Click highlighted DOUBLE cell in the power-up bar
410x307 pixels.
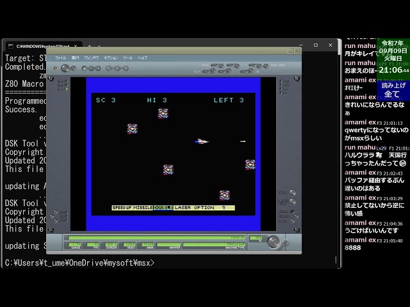tap(163, 208)
